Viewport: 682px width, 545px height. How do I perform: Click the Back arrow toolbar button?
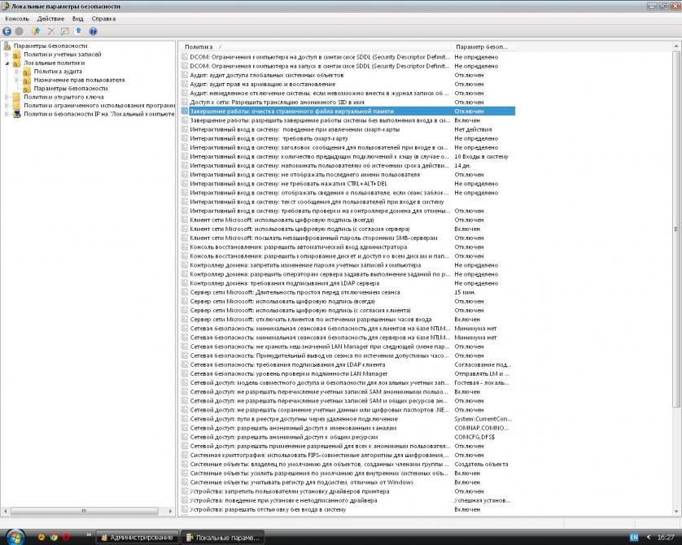(x=7, y=31)
